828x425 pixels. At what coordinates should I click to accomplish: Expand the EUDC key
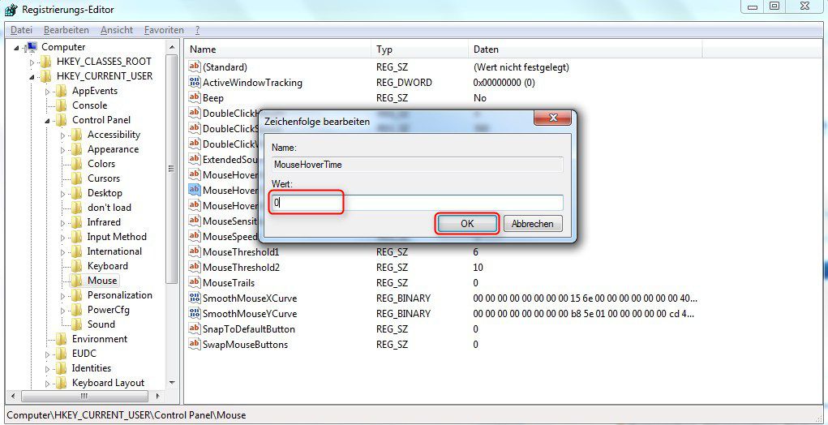point(48,354)
